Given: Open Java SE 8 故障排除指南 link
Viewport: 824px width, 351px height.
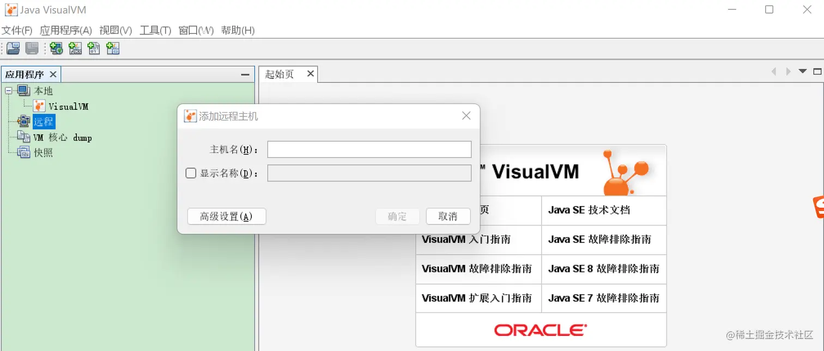Looking at the screenshot, I should [x=604, y=269].
